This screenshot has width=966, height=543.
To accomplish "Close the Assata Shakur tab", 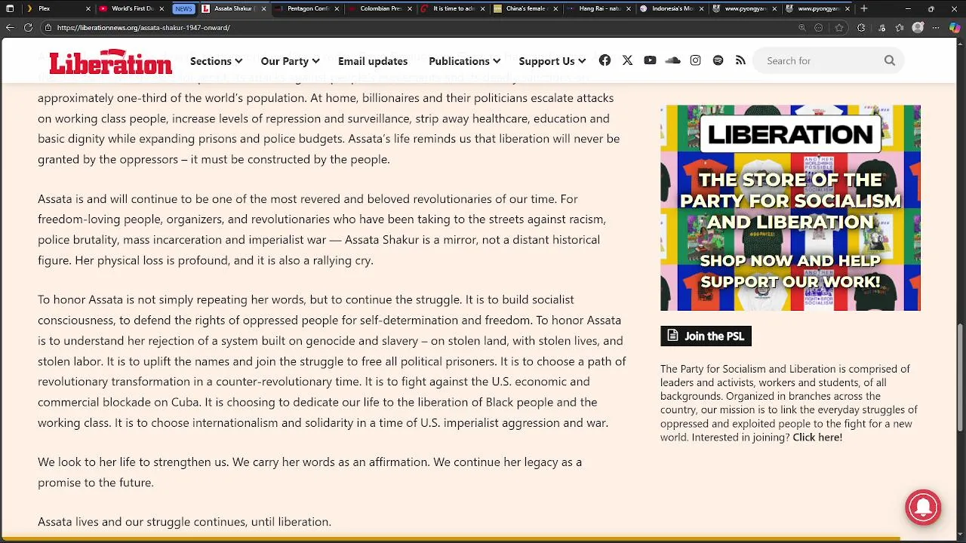I will coord(263,8).
